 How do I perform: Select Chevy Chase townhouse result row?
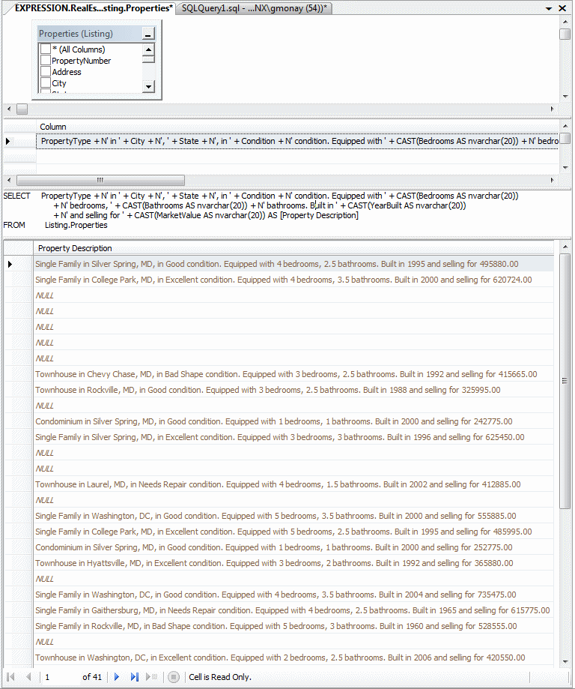[x=293, y=374]
